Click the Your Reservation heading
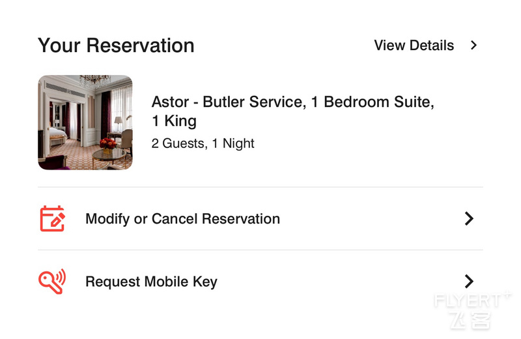The width and height of the screenshot is (521, 339). coord(116,45)
